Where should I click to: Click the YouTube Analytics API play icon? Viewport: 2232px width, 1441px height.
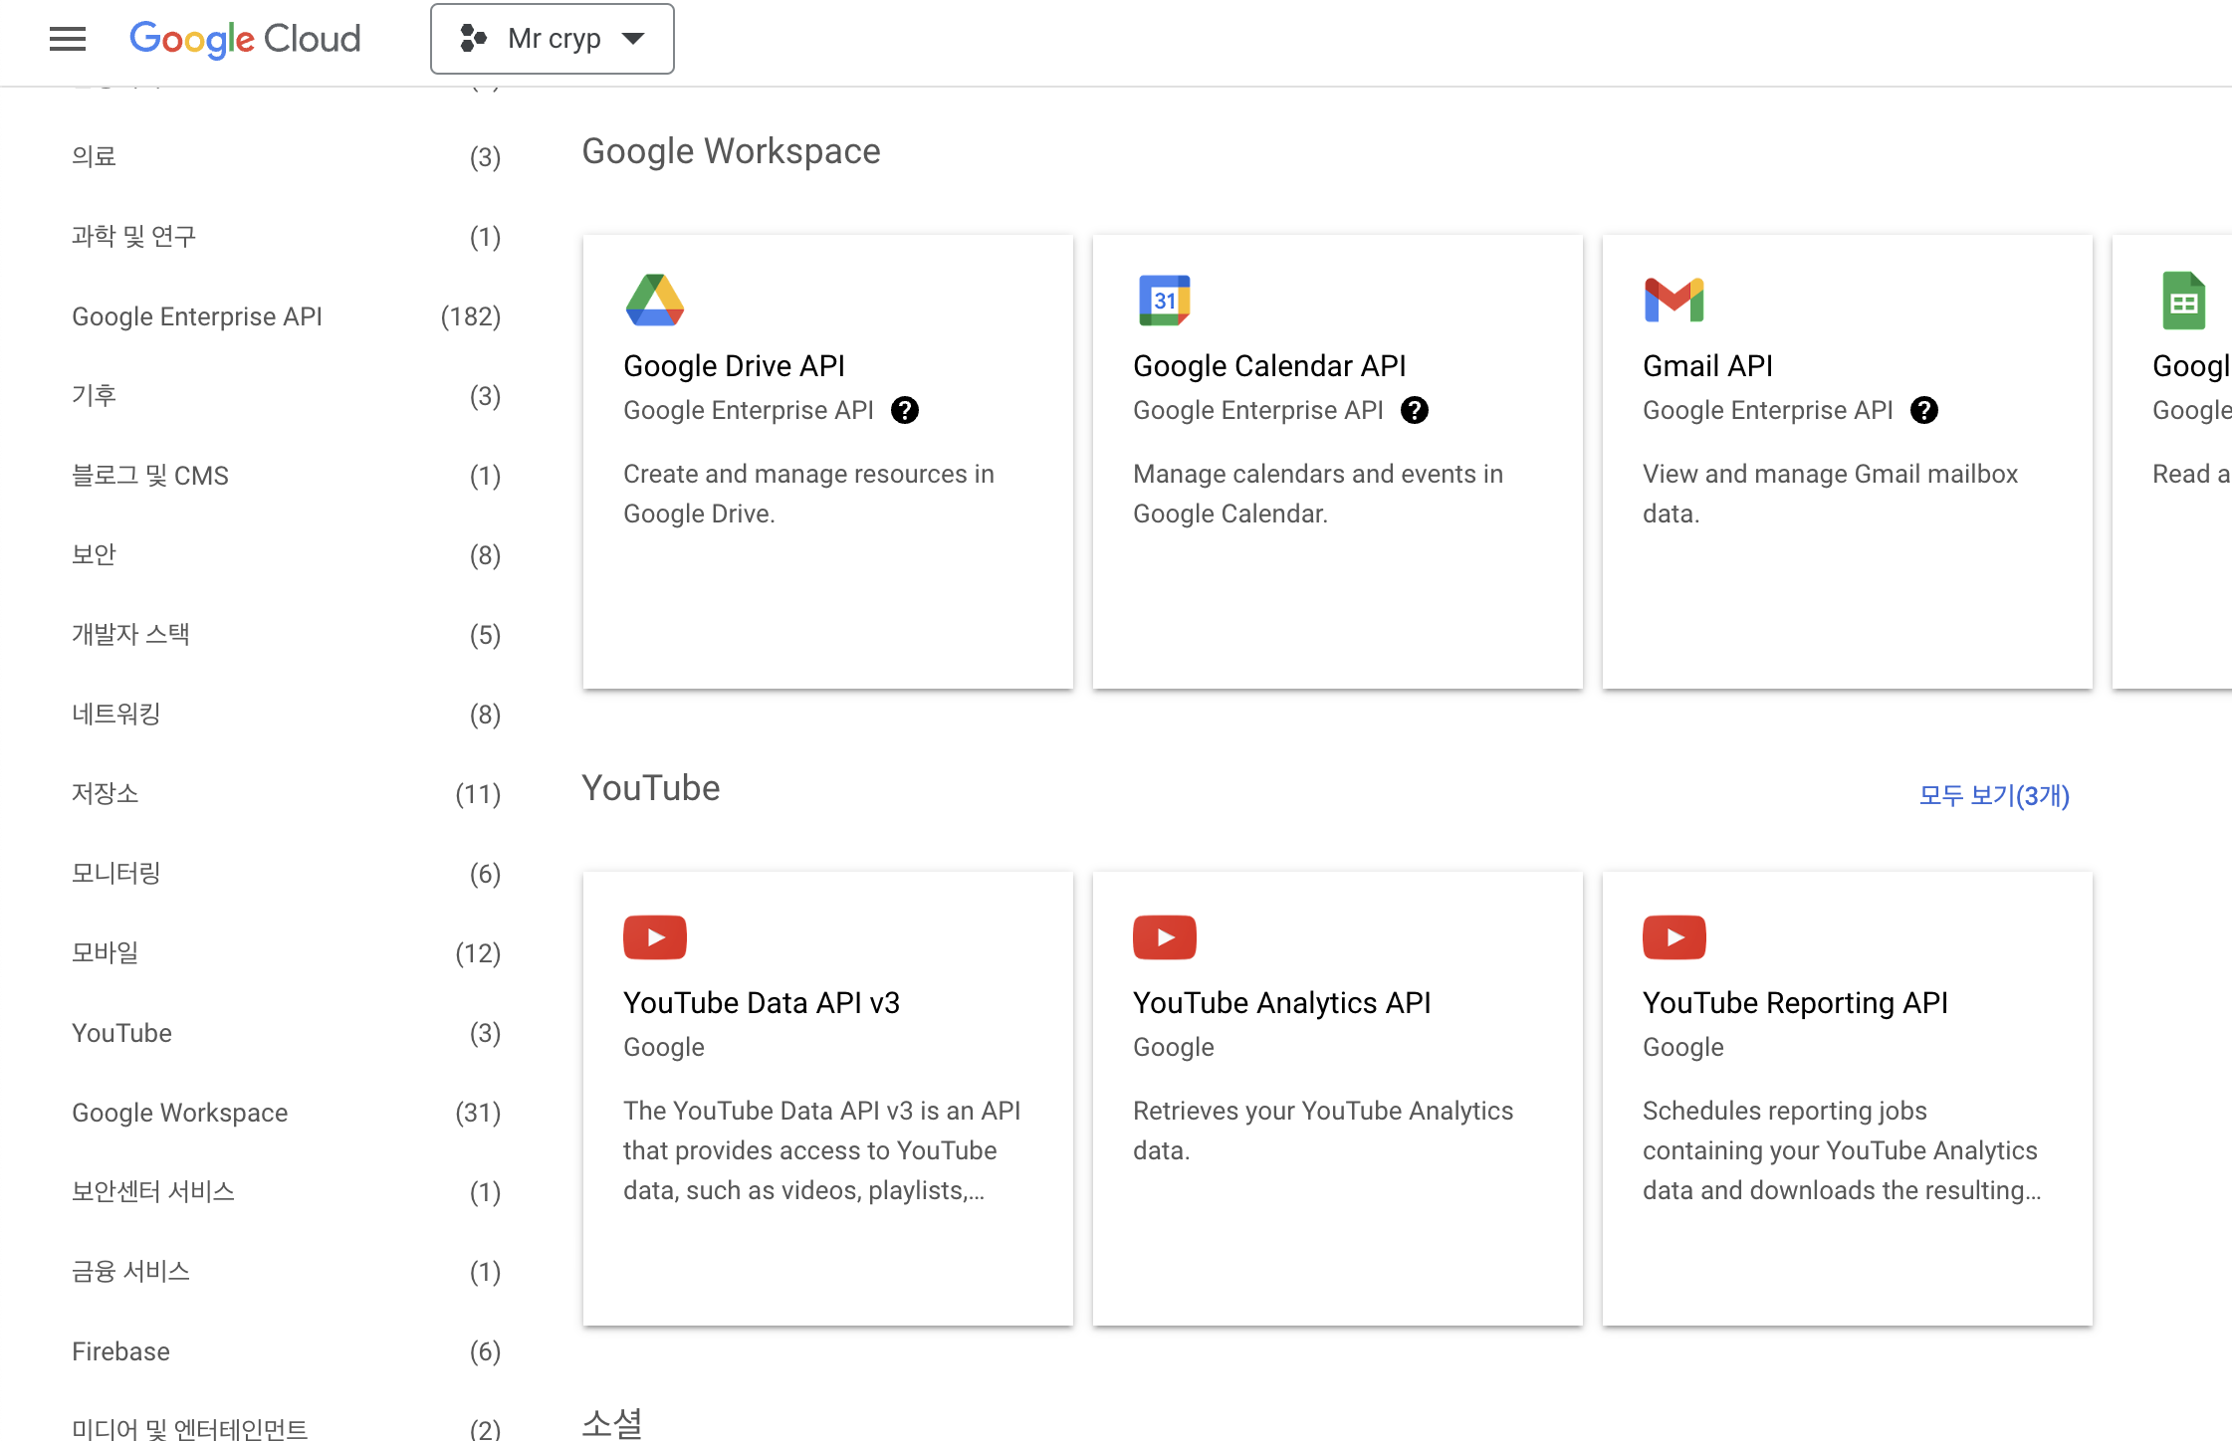1164,936
